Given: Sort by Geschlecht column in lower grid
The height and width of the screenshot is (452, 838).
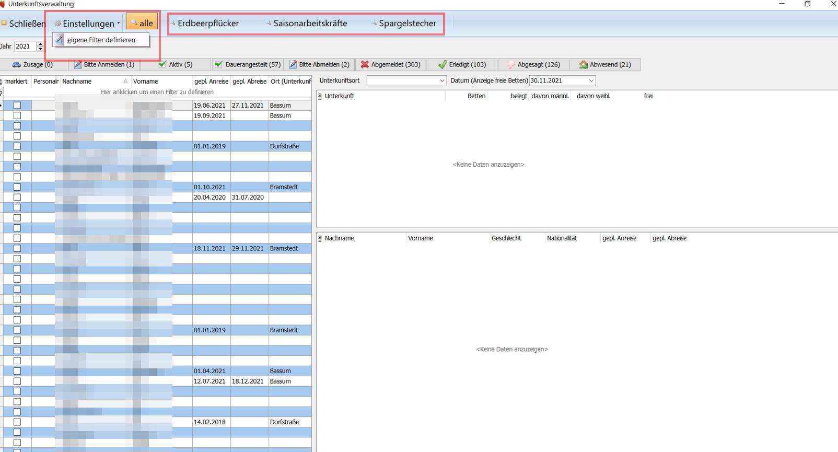Looking at the screenshot, I should point(517,238).
